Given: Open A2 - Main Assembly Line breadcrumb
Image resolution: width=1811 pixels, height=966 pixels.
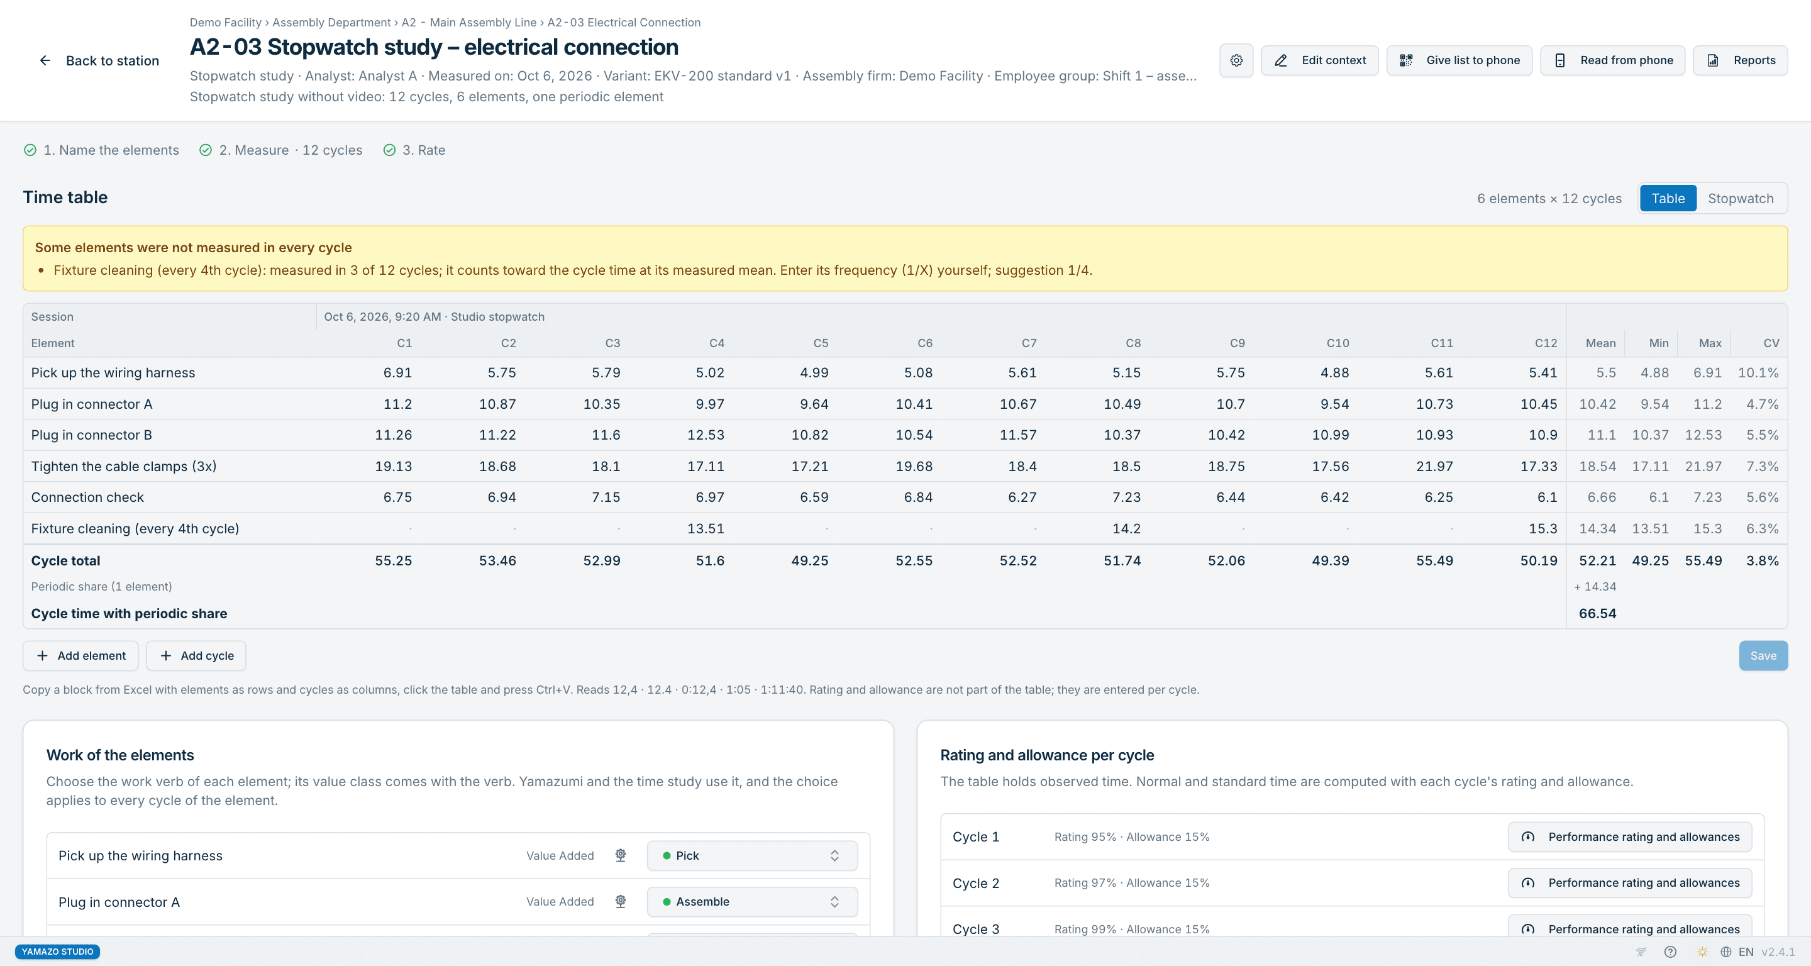Looking at the screenshot, I should tap(469, 23).
